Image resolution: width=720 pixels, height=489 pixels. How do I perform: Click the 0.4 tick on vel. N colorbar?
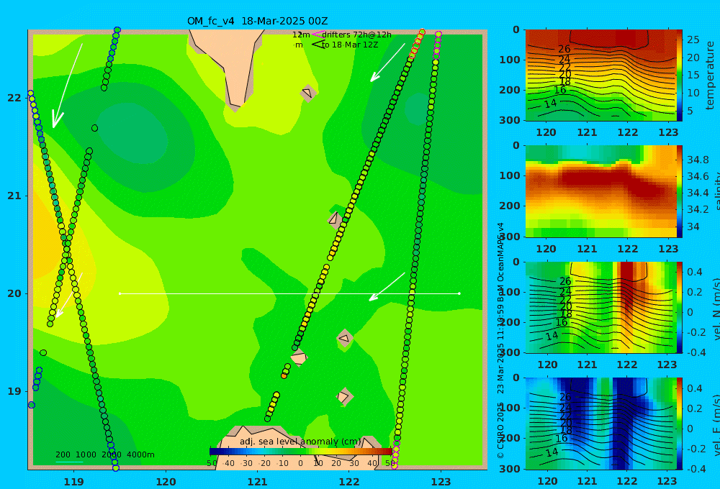click(695, 272)
